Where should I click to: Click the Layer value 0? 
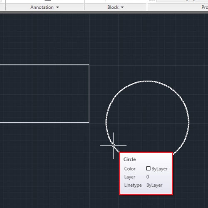point(148,177)
